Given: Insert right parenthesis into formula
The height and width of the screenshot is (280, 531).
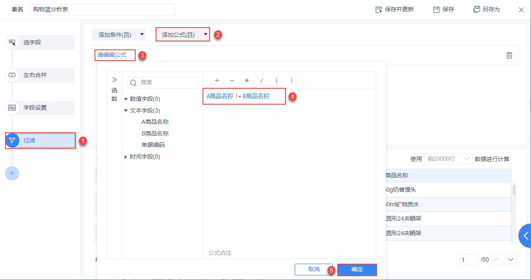Looking at the screenshot, I should point(292,80).
